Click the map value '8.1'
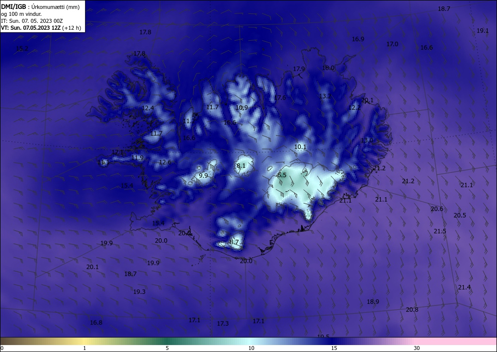This screenshot has width=497, height=352. click(241, 165)
